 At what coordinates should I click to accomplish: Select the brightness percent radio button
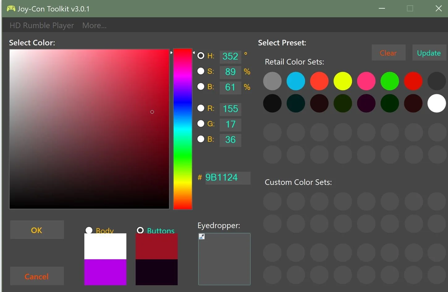pos(201,86)
